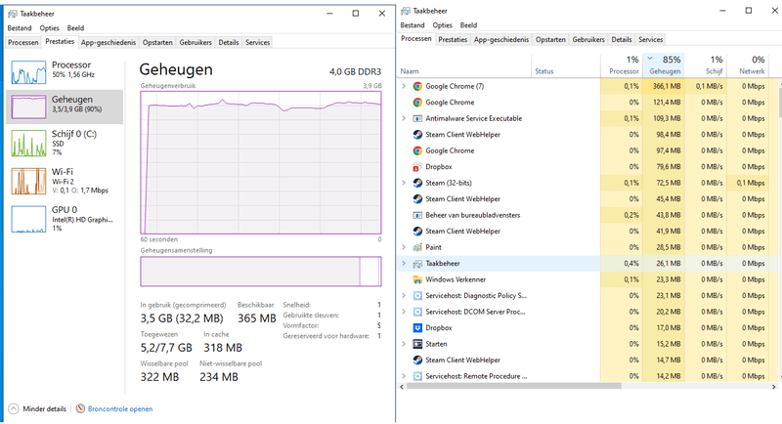Click the Servicehost: Diagnostic Policy icon

tap(417, 295)
